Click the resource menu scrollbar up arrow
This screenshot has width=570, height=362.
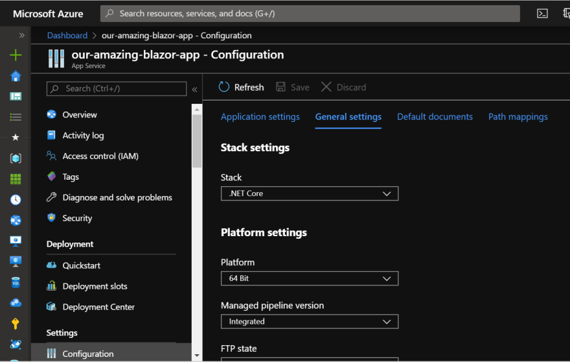click(197, 109)
